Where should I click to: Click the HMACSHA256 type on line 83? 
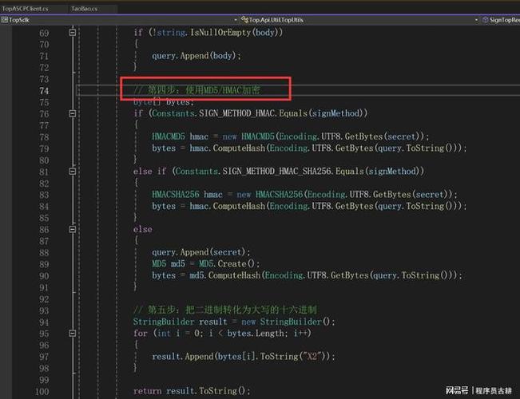(177, 195)
